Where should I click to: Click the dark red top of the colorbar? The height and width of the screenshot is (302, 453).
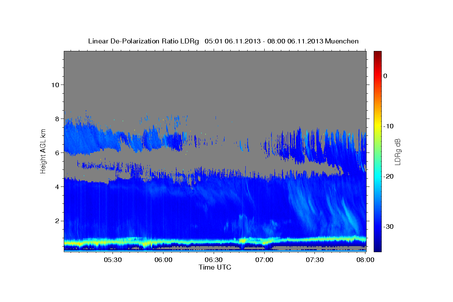tap(377, 54)
